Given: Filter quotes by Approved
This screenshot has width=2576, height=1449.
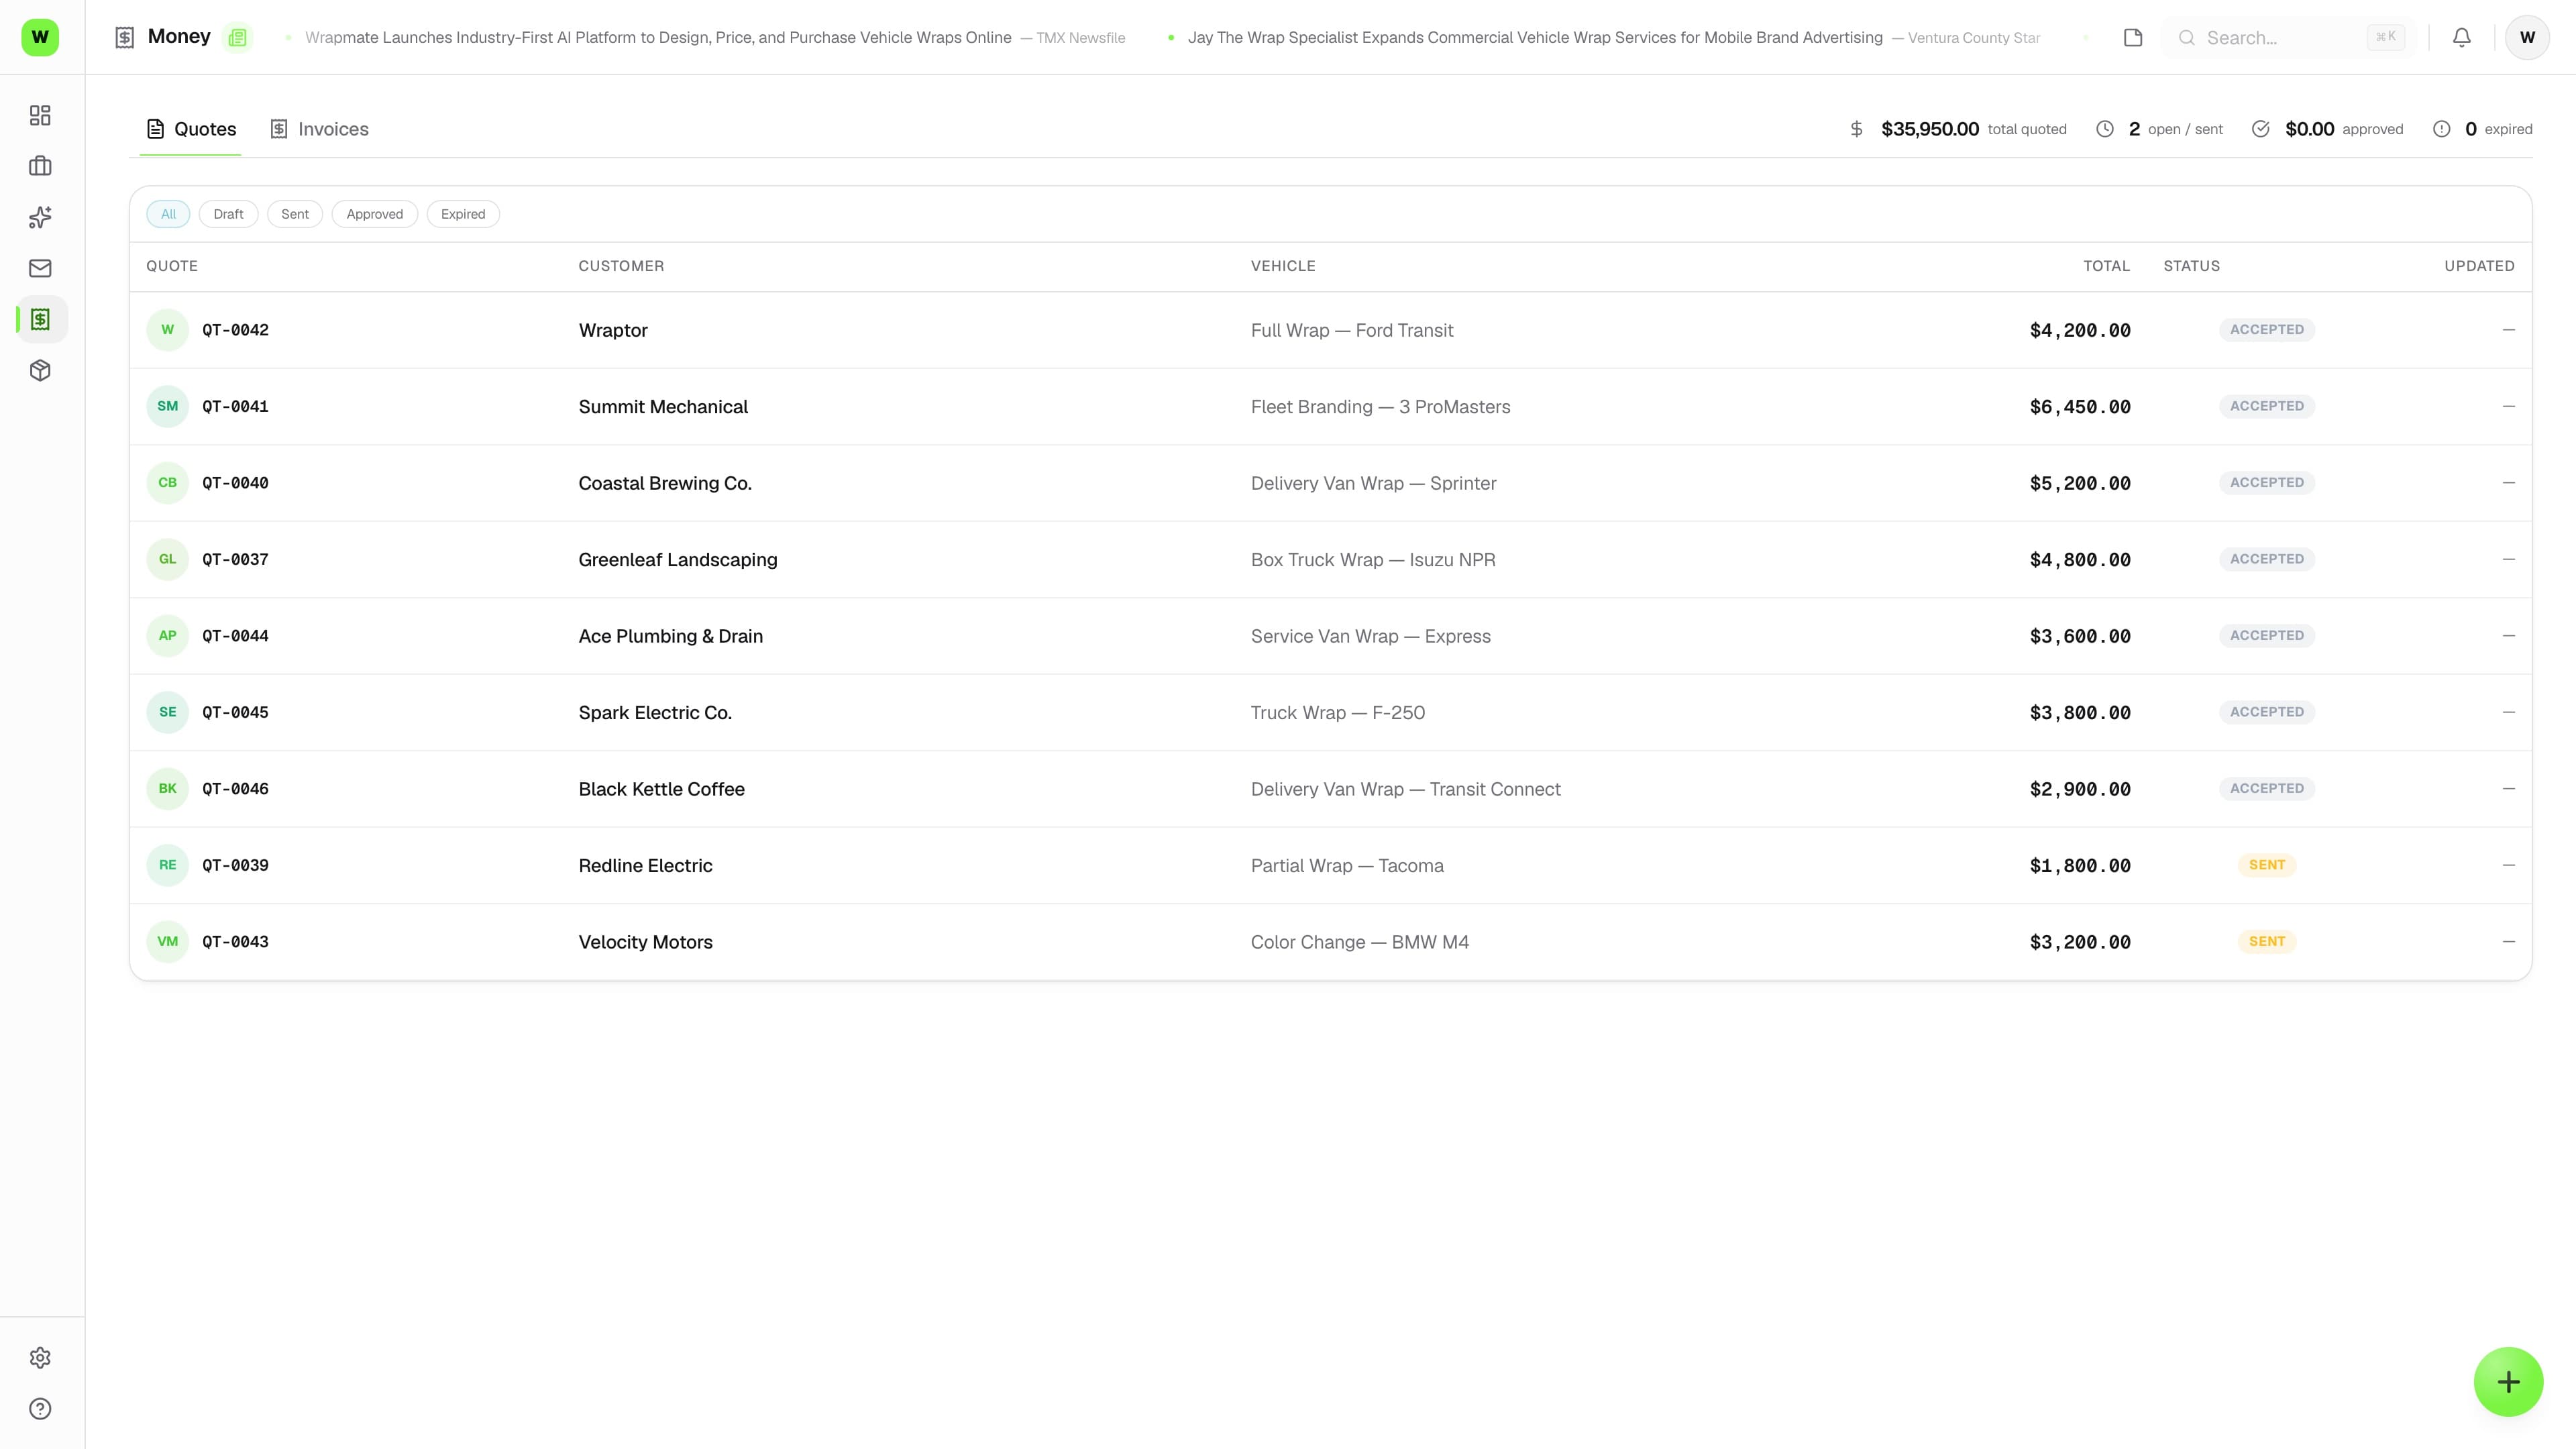Looking at the screenshot, I should point(375,214).
